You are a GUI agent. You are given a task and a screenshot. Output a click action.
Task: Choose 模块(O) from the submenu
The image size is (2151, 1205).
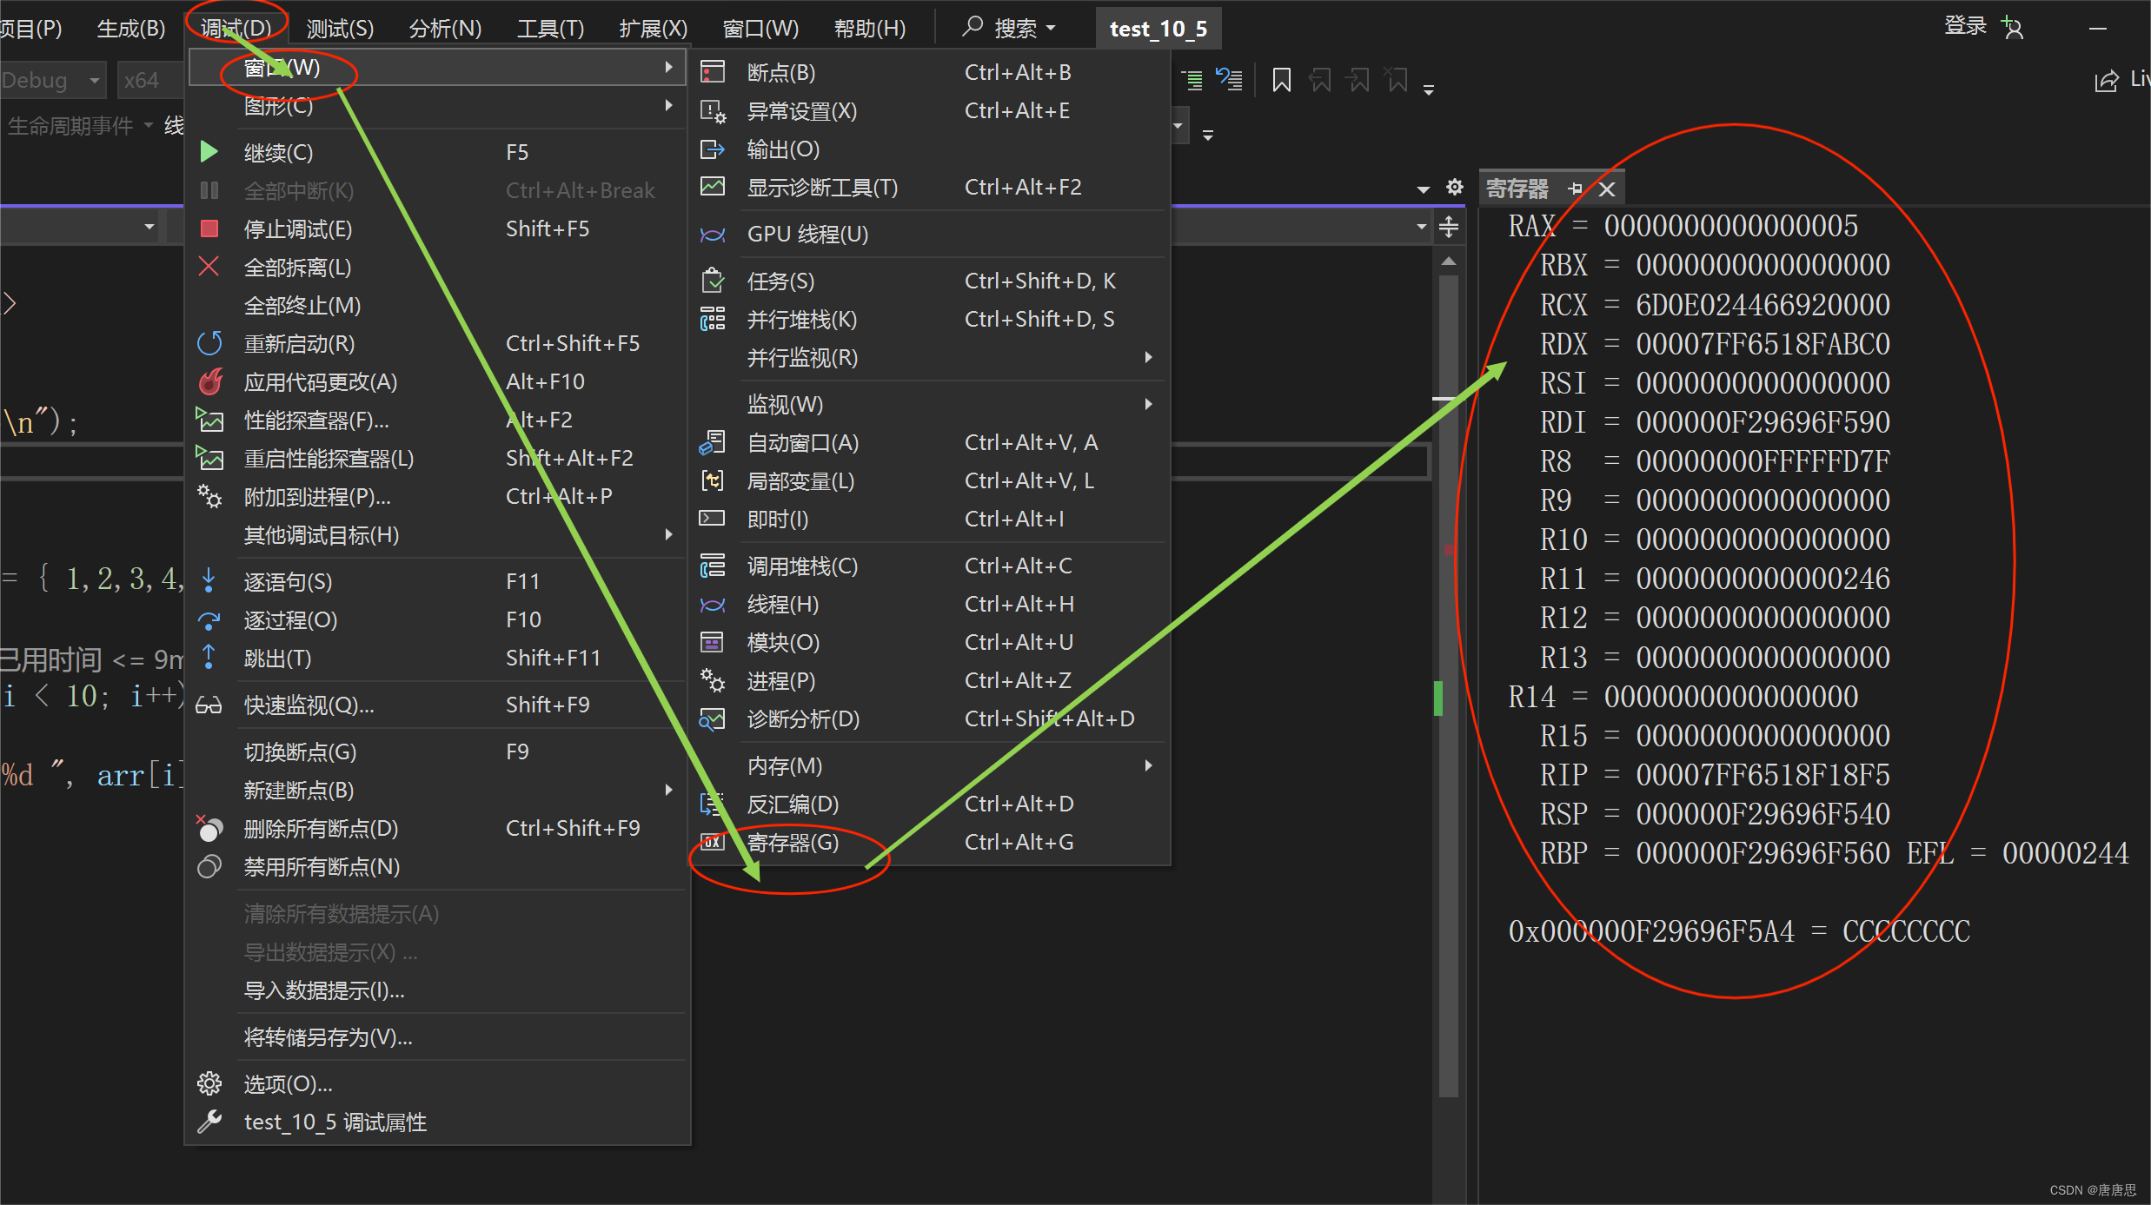(931, 642)
